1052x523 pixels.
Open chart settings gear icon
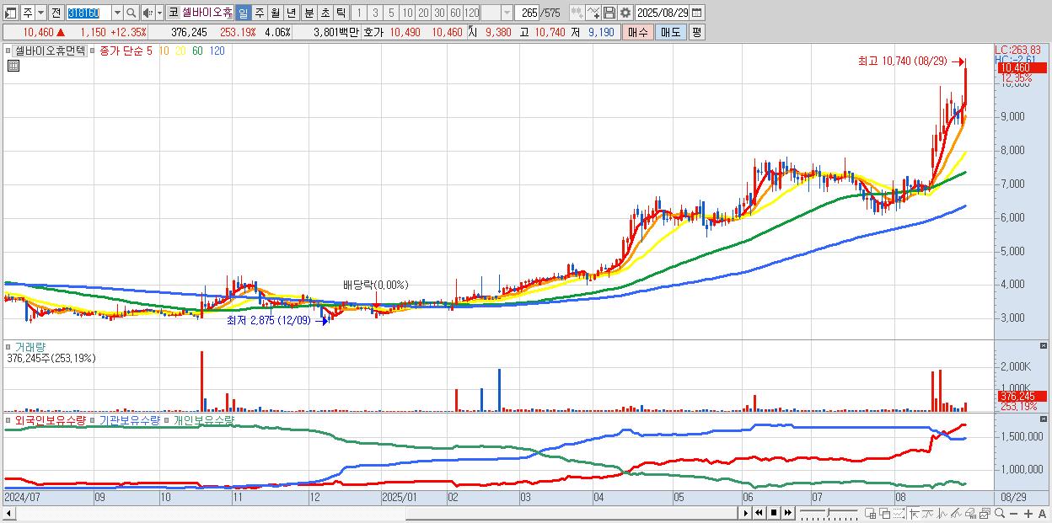point(625,13)
